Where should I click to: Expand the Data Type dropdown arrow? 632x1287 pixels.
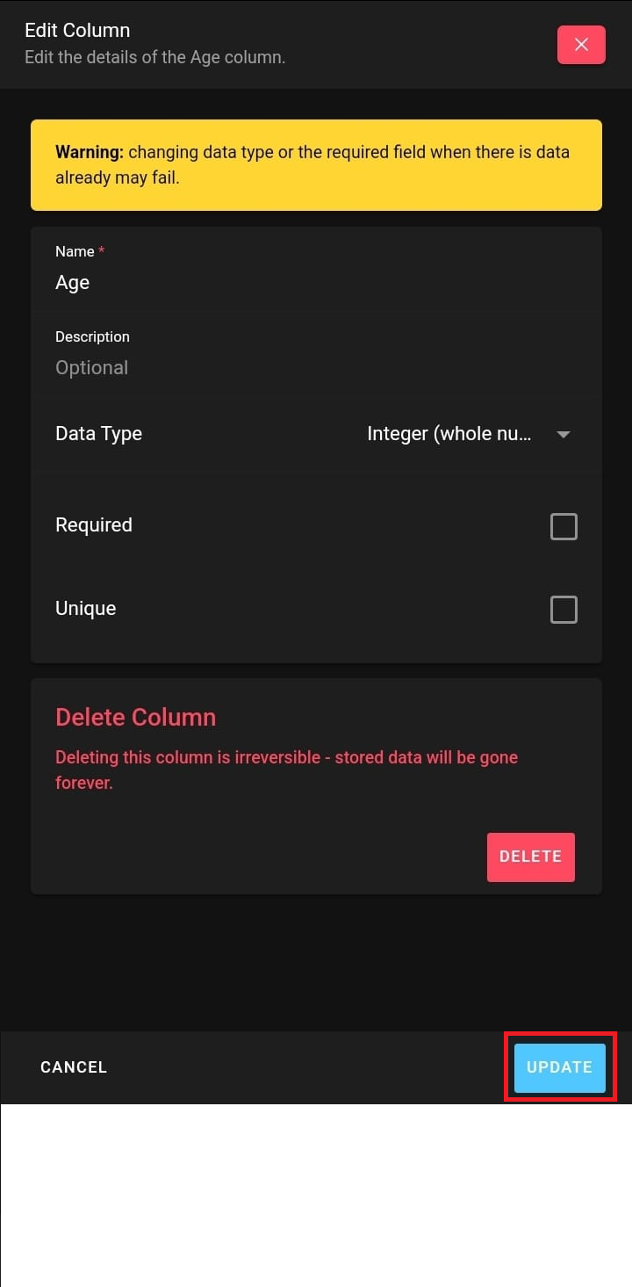pyautogui.click(x=564, y=434)
